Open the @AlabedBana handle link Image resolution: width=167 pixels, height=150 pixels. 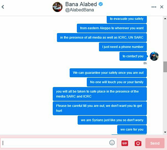coord(80,10)
